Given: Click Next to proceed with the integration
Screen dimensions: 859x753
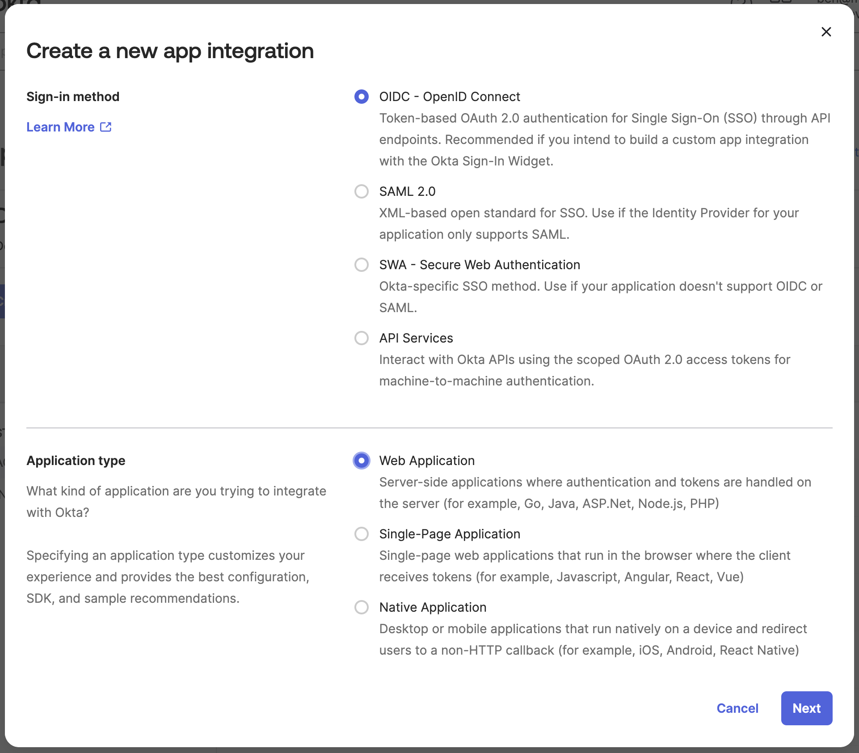Looking at the screenshot, I should (x=806, y=708).
